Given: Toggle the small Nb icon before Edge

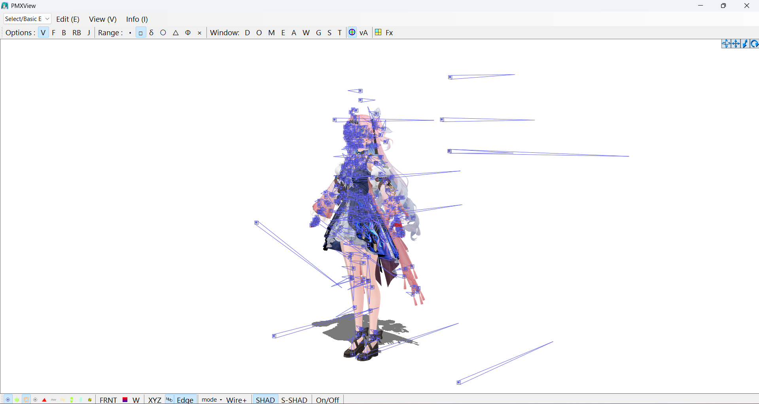Looking at the screenshot, I should 169,400.
